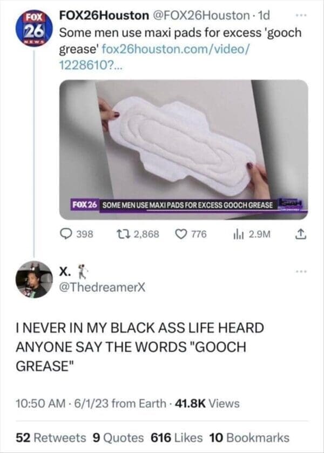Open the ThedreamerX profile picture
The image size is (324, 453).
point(35,279)
